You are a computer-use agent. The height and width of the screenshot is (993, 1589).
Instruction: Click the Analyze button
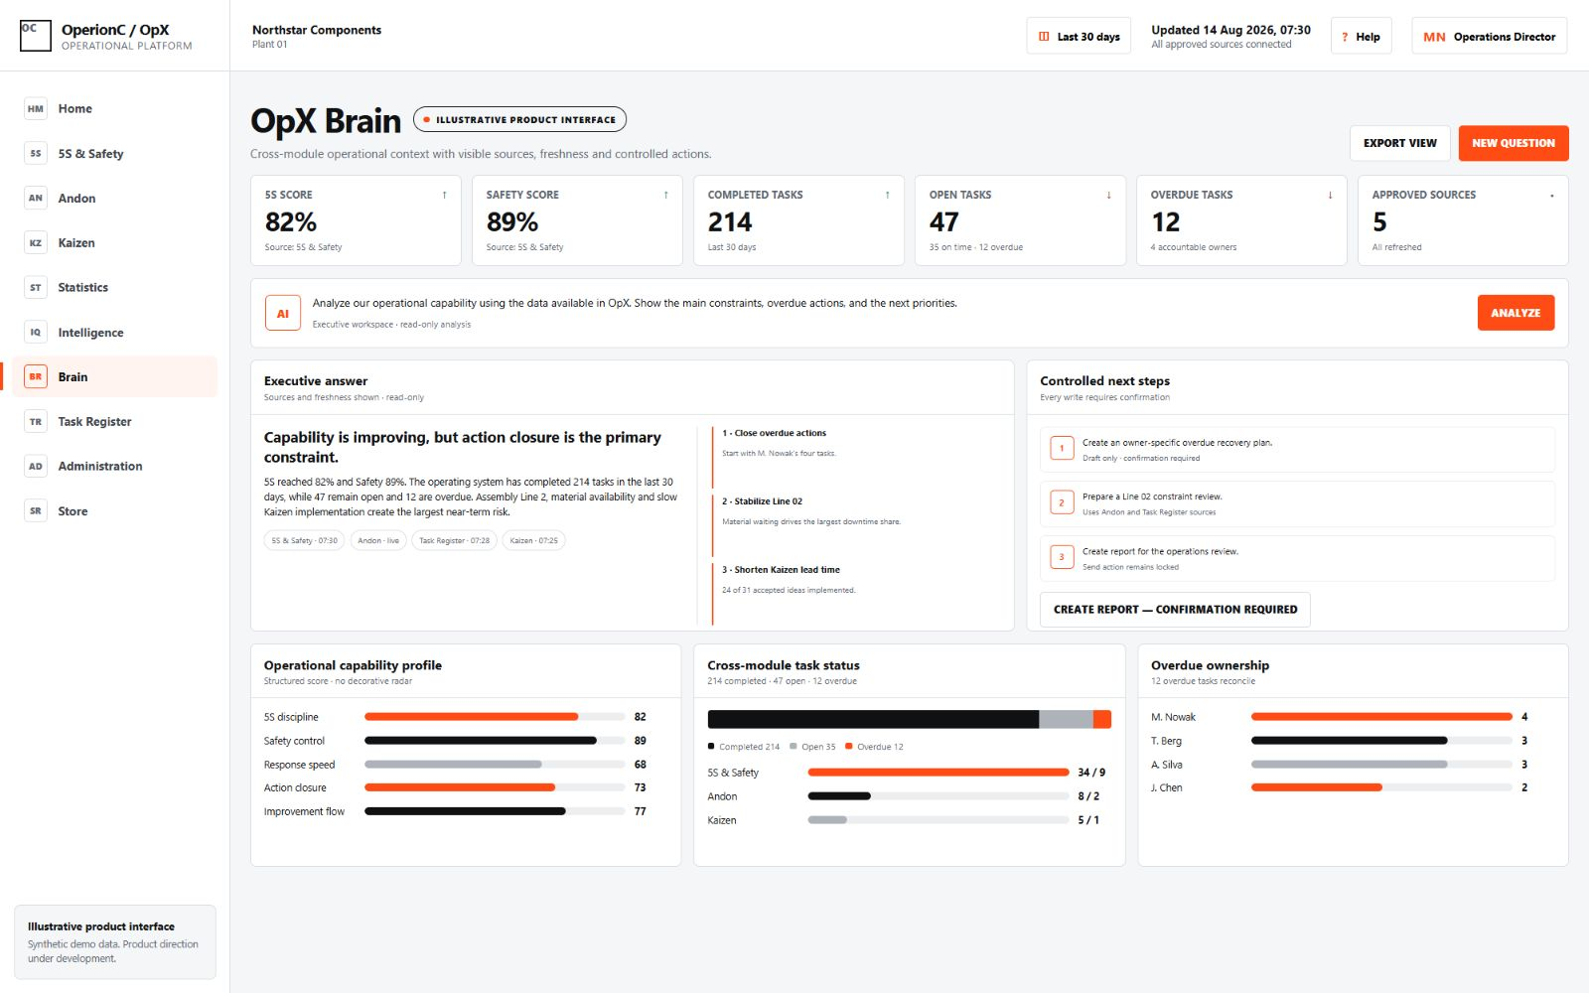[1516, 314]
